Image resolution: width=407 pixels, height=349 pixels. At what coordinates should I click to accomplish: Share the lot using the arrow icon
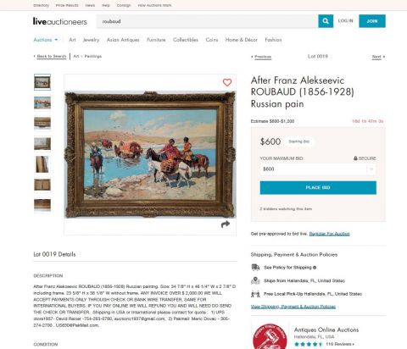(x=226, y=224)
